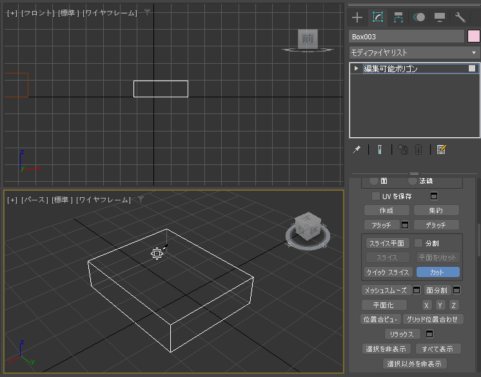Image resolution: width=481 pixels, height=377 pixels.
Task: Click the Make Unique icon
Action: tap(403, 150)
